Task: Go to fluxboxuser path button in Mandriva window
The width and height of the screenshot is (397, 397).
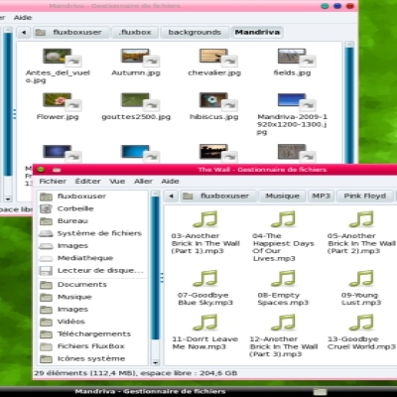Action: click(x=70, y=33)
